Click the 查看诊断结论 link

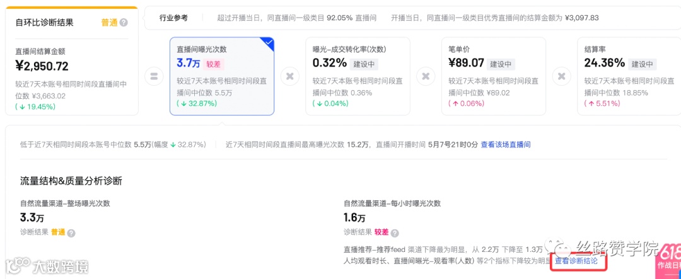point(577,261)
